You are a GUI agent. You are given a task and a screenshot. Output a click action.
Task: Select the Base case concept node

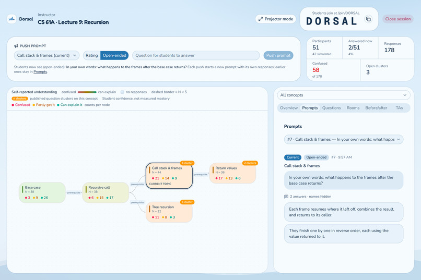[x=42, y=192]
